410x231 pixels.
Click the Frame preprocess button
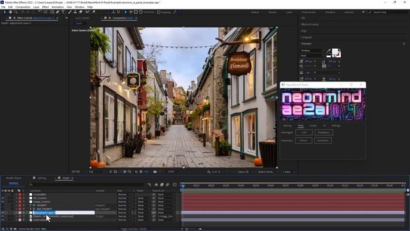304,141
